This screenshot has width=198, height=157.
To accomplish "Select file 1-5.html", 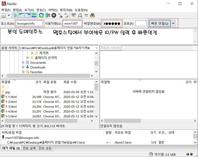I will (47, 116).
